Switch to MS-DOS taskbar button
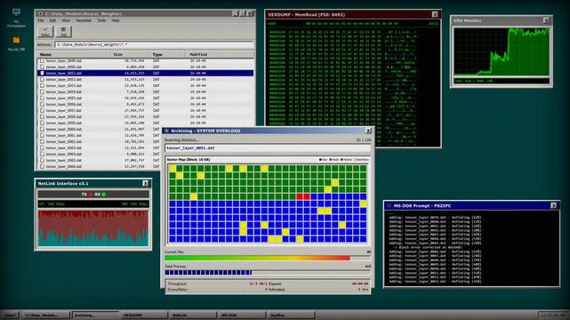 (x=242, y=315)
